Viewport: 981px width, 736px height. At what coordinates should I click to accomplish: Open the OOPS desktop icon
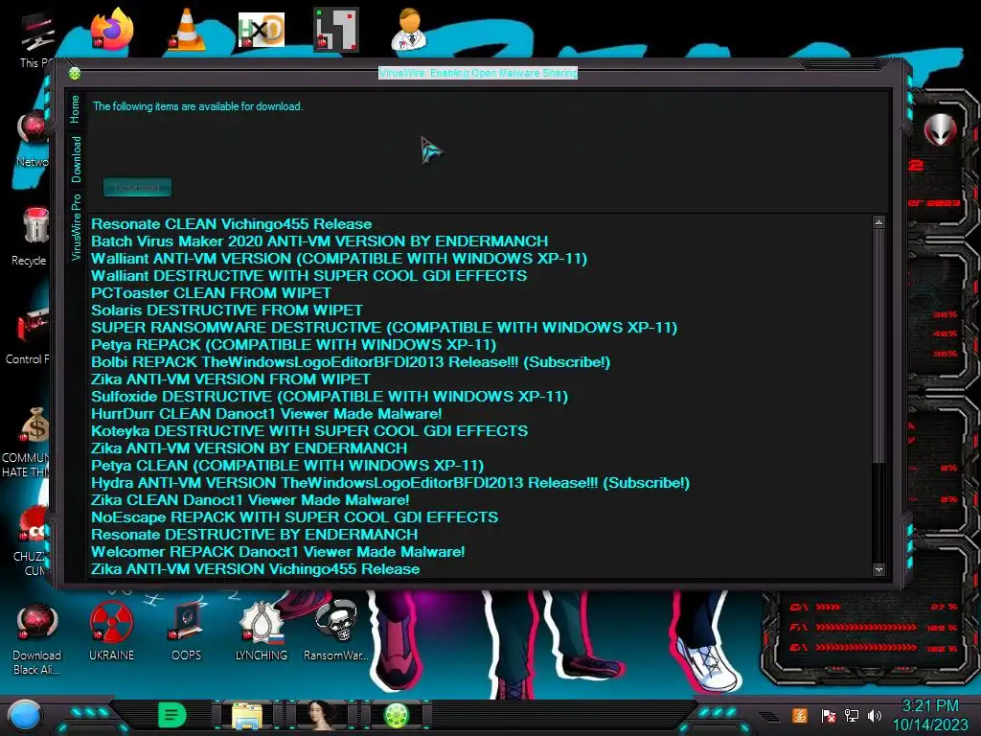(187, 631)
